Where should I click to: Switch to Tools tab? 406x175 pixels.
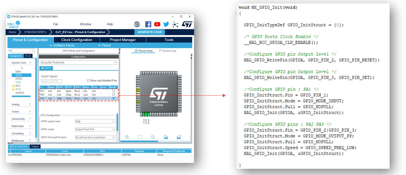pos(169,40)
